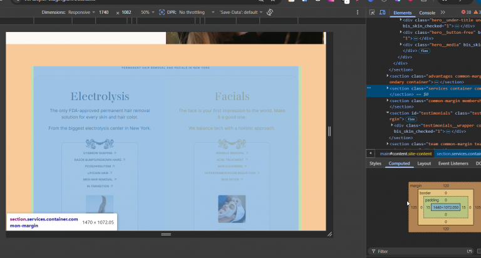Expand the hero__media div node

click(x=401, y=44)
